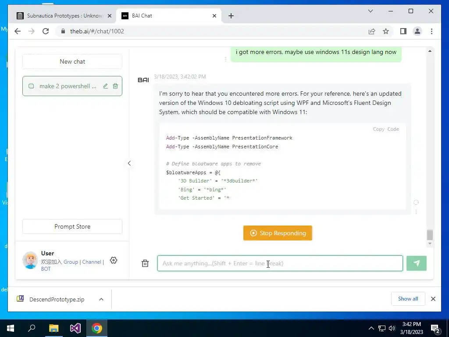This screenshot has height=337, width=449.
Task: Click the Ask me anything input box
Action: click(x=280, y=263)
